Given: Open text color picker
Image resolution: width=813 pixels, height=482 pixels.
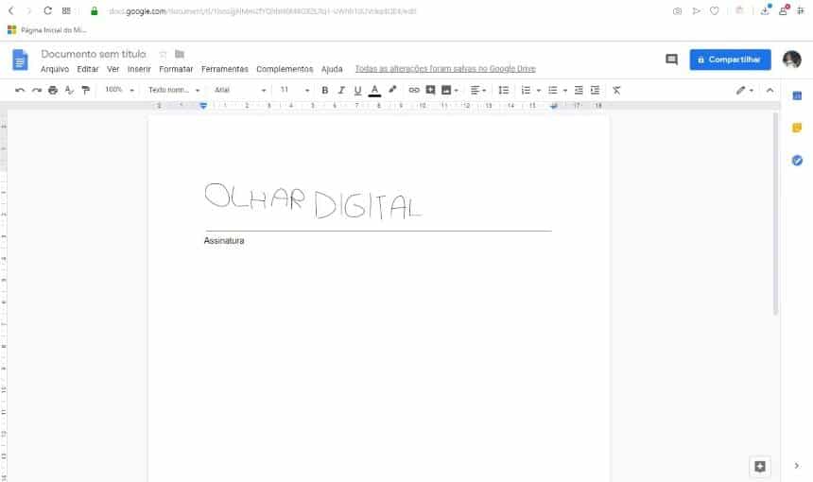Looking at the screenshot, I should click(x=374, y=90).
